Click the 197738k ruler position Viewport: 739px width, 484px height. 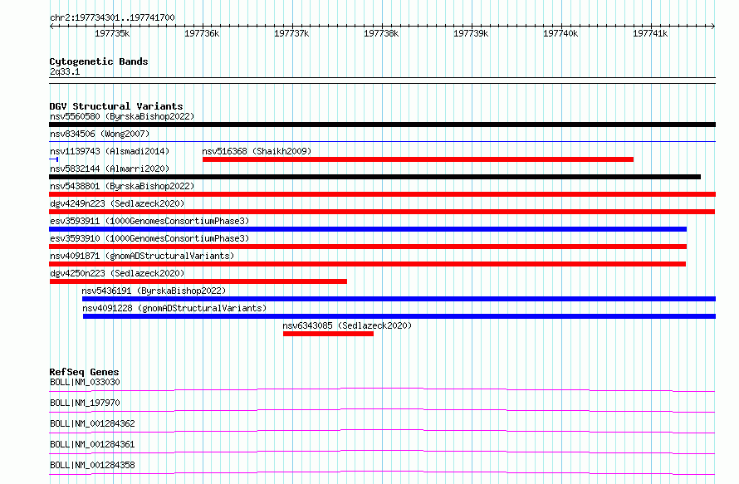[381, 33]
